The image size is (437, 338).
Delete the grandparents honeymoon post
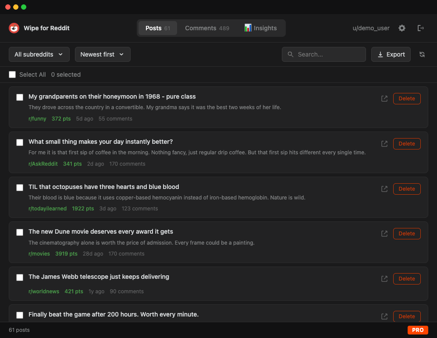407,99
